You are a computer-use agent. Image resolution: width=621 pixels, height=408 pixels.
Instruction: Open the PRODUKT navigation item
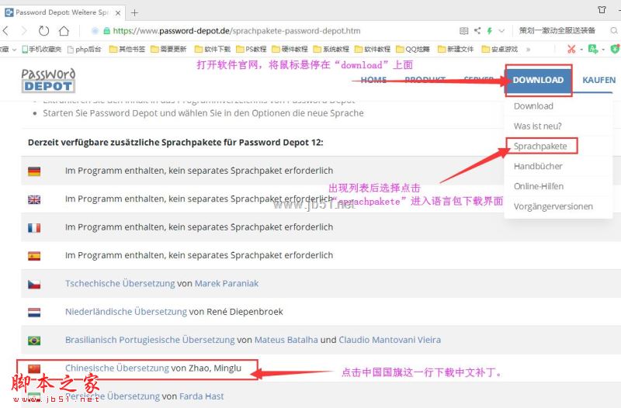(425, 80)
